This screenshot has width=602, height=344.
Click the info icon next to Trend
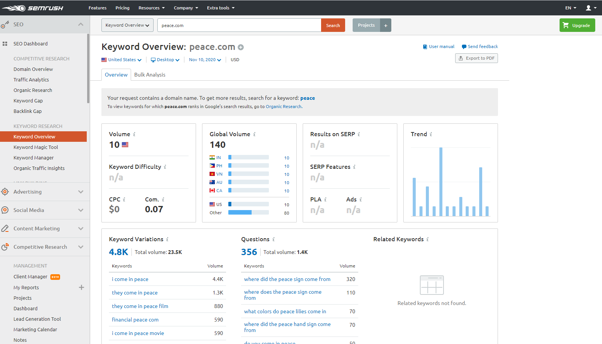pyautogui.click(x=431, y=134)
